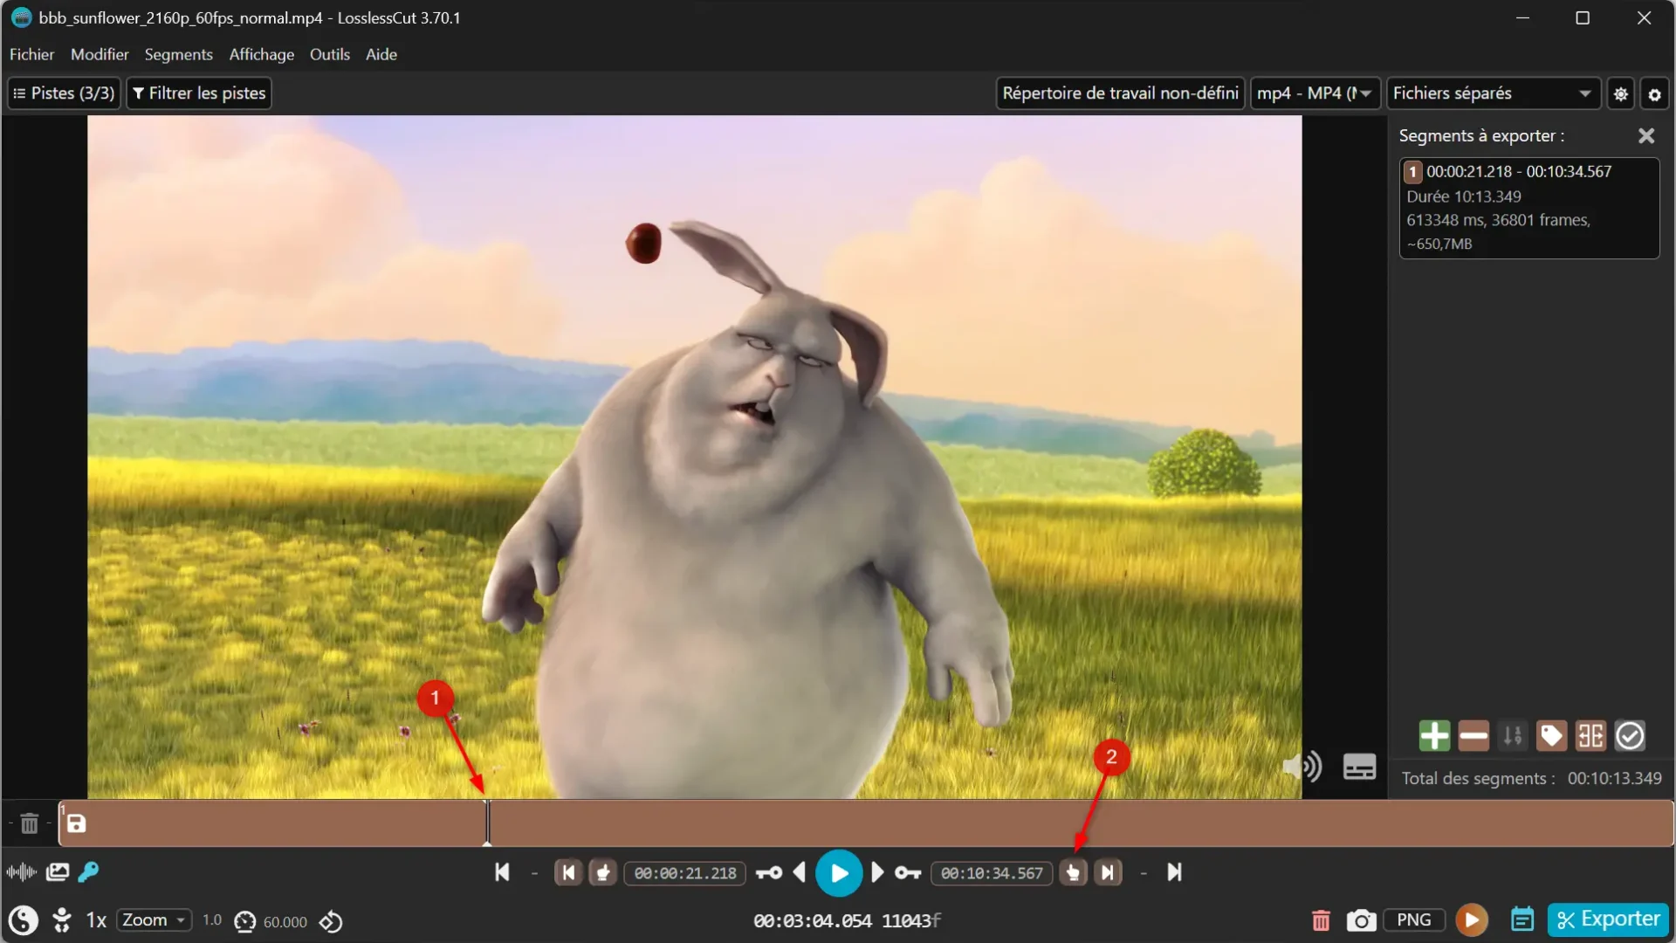Step forward one frame

[877, 873]
